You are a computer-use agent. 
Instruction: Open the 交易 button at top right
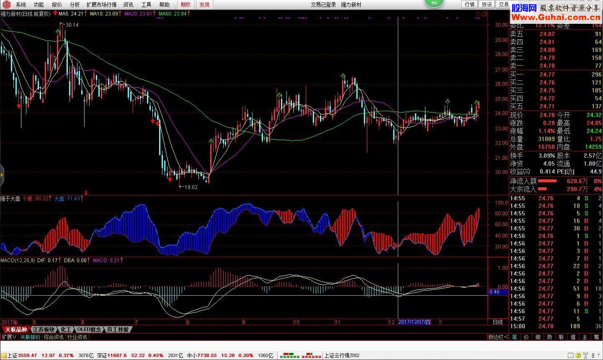click(x=503, y=4)
